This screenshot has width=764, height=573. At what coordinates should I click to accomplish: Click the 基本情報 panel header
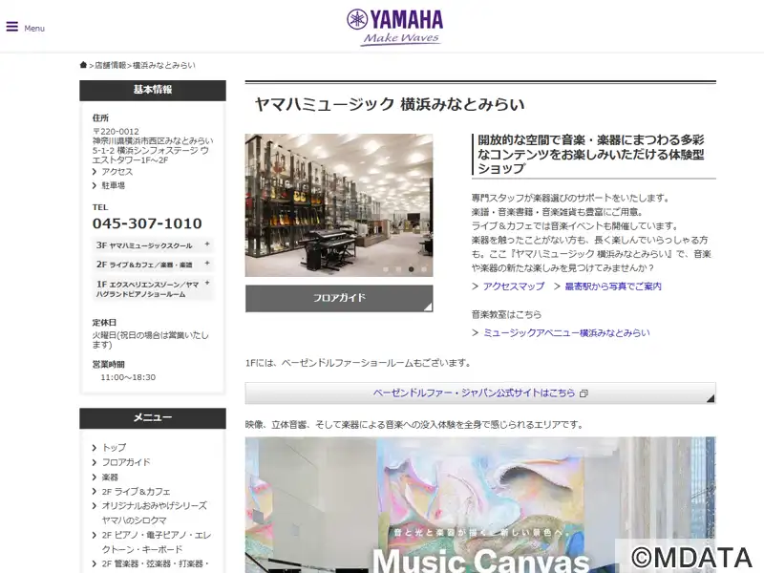pyautogui.click(x=153, y=90)
